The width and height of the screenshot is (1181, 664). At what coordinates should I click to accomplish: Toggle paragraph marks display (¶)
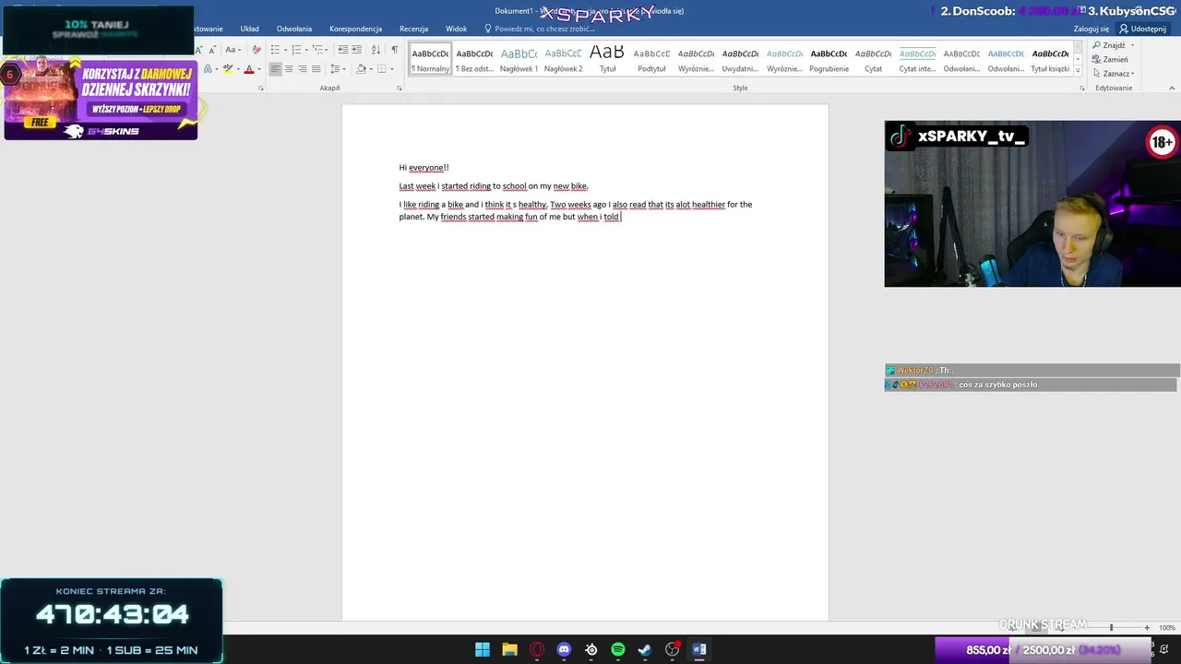point(395,50)
